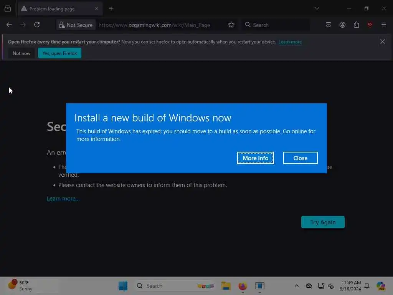
Task: Click Yes, open Firefox button
Action: point(59,53)
